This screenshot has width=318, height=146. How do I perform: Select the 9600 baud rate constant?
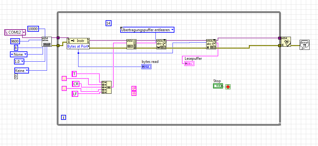[15, 41]
